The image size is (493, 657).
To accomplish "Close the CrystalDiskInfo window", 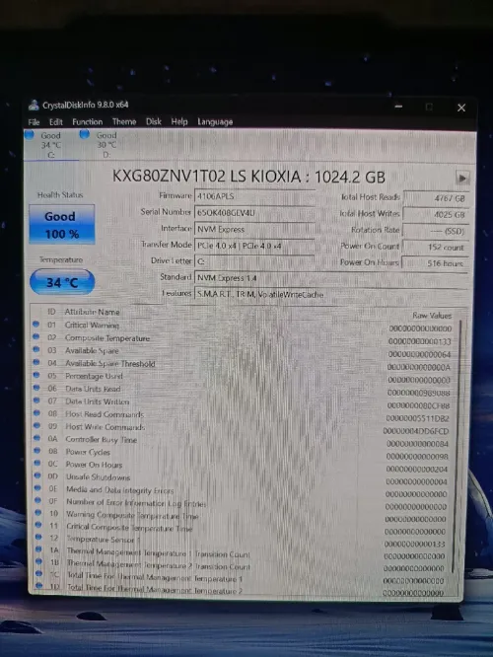I will click(x=461, y=108).
